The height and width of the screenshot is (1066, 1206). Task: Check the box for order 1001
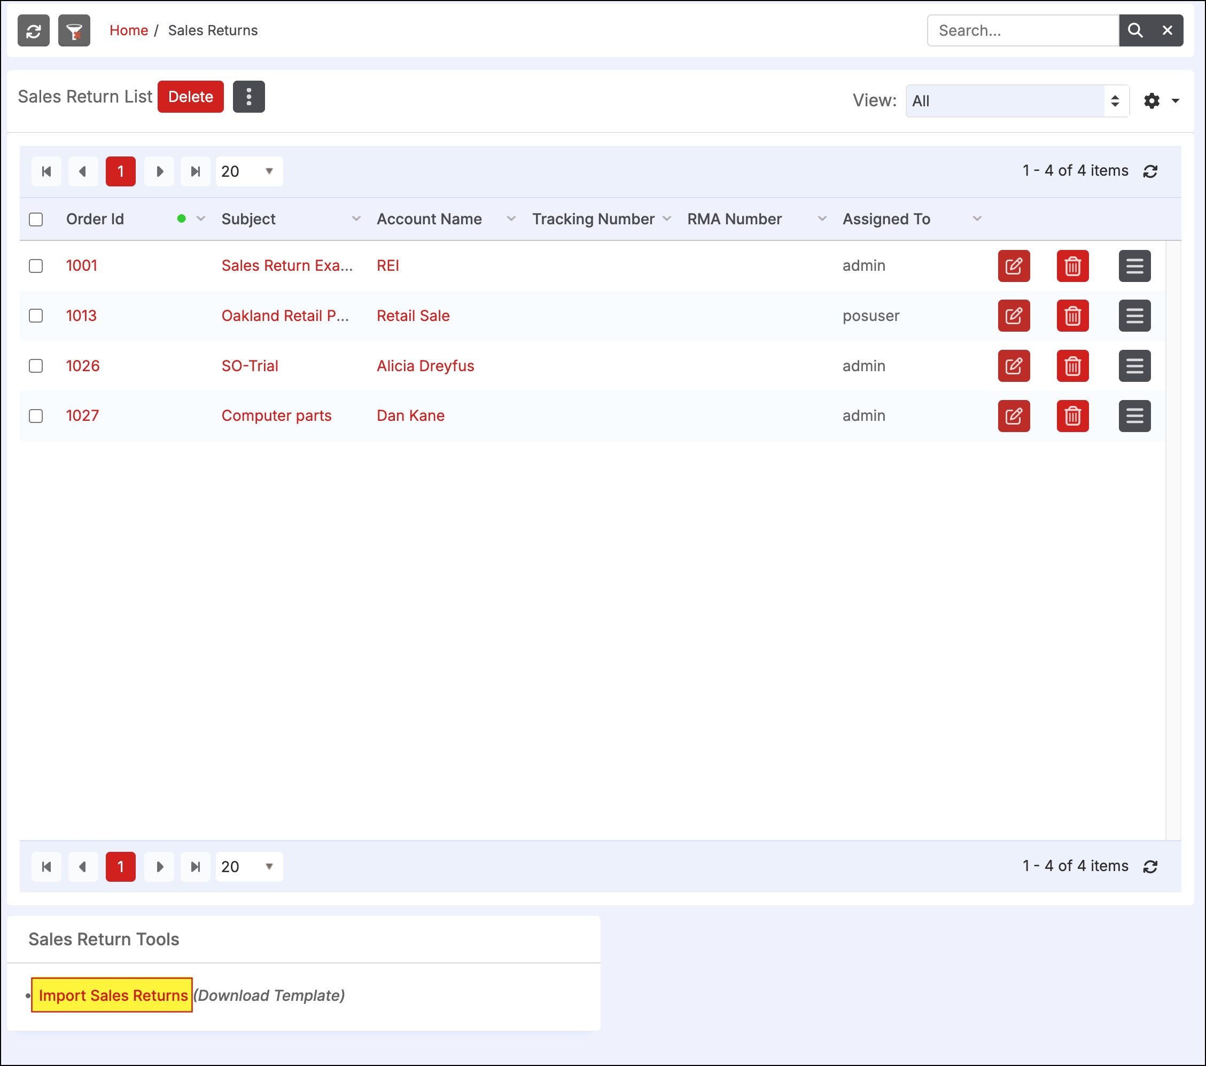pyautogui.click(x=36, y=266)
